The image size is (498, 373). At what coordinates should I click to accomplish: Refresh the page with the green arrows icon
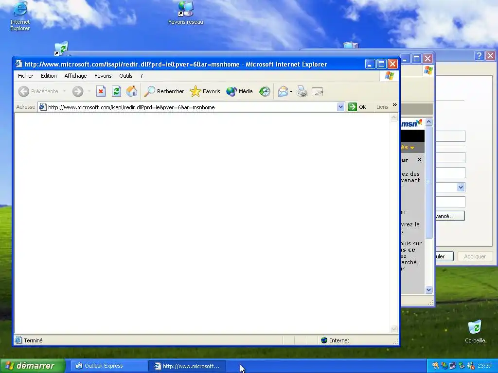[x=116, y=91]
